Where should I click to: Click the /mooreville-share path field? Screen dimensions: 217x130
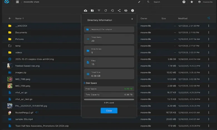109,29
